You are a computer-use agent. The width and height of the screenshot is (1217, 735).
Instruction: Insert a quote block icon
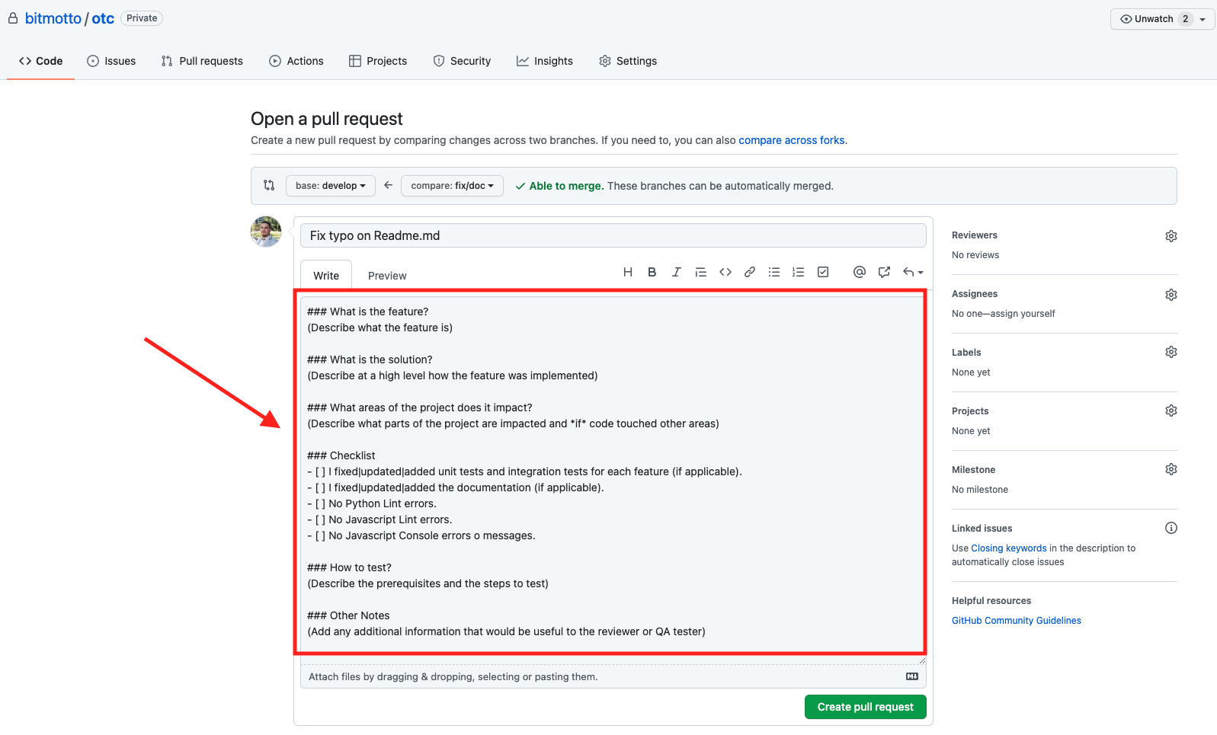pyautogui.click(x=701, y=272)
